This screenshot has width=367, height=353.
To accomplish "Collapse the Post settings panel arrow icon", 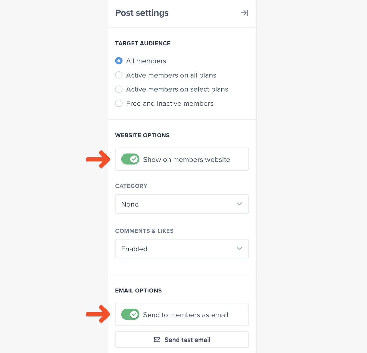I will tap(244, 13).
